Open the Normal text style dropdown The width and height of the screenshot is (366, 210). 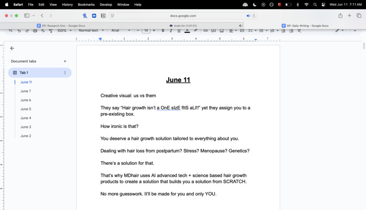[91, 31]
